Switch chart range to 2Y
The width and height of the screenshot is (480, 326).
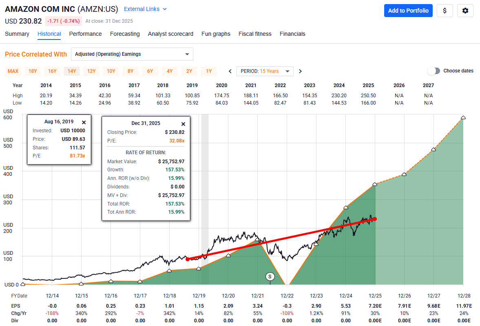189,71
